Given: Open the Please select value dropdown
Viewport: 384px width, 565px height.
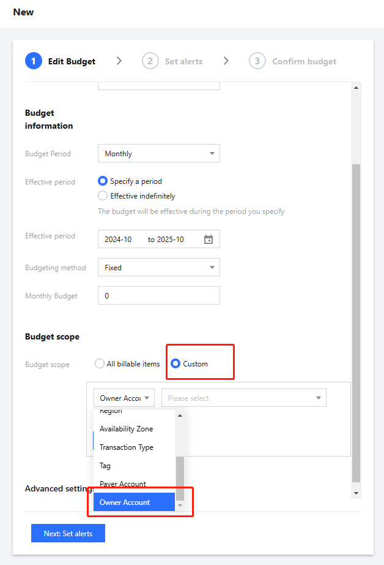Looking at the screenshot, I should 243,398.
